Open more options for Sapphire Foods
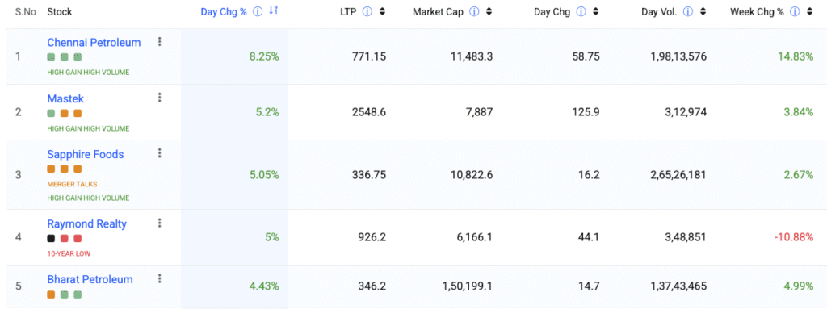 (160, 153)
